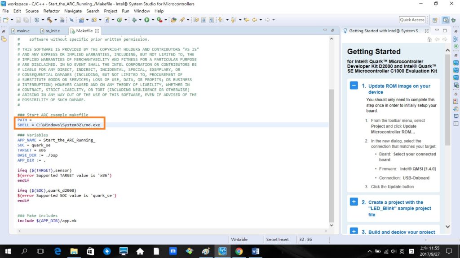Screen dimensions: 460x258
Task: Click the Skip All Breakpoints icon
Action: 71,20
